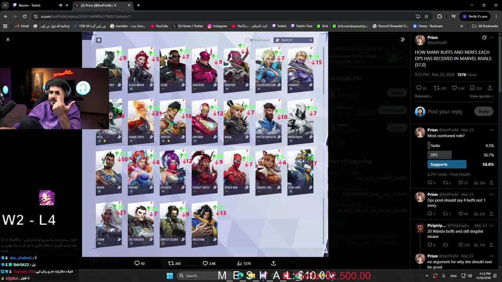Like the main post showing 2.4K in the side panel
Screen dimensions: 502x282
(459, 88)
